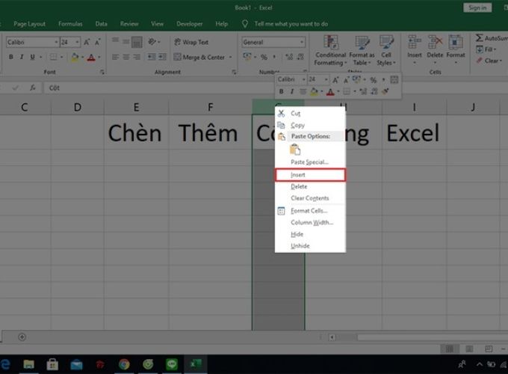Viewport: 508px width, 374px height.
Task: Select Insert in the context menu
Action: 310,175
